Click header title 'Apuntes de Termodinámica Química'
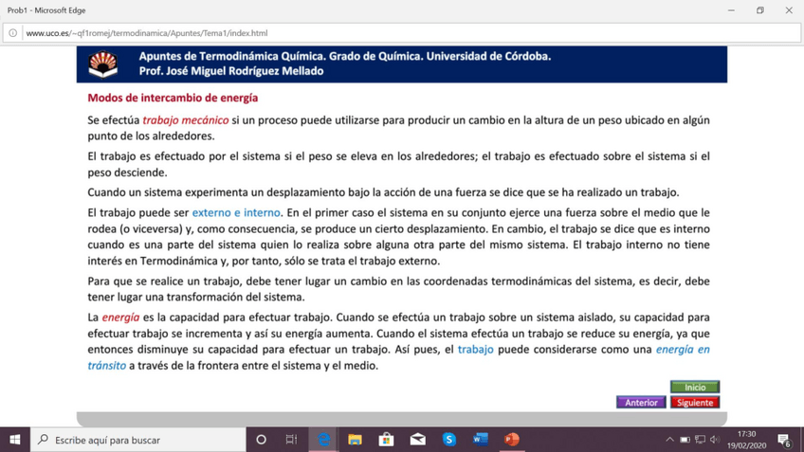Viewport: 804px width, 452px height. (231, 56)
